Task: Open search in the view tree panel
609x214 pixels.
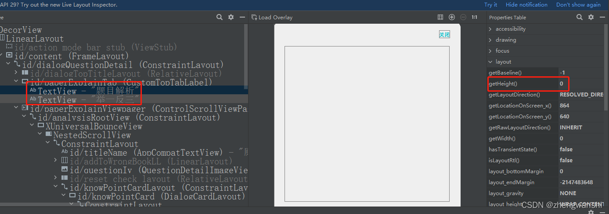Action: click(220, 17)
